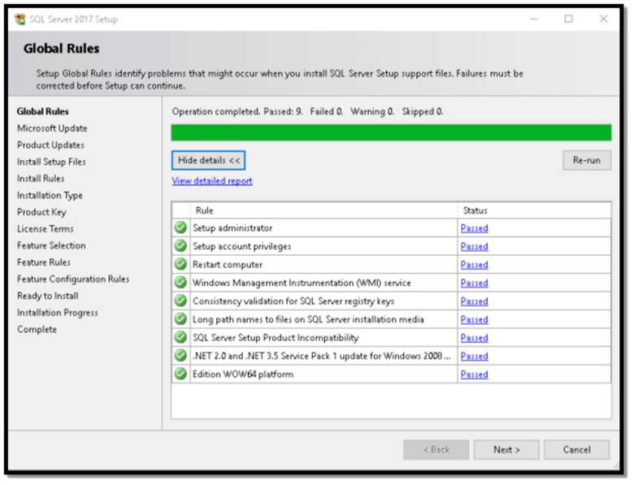Select License Terms step in sidebar
634x485 pixels.
pos(46,229)
